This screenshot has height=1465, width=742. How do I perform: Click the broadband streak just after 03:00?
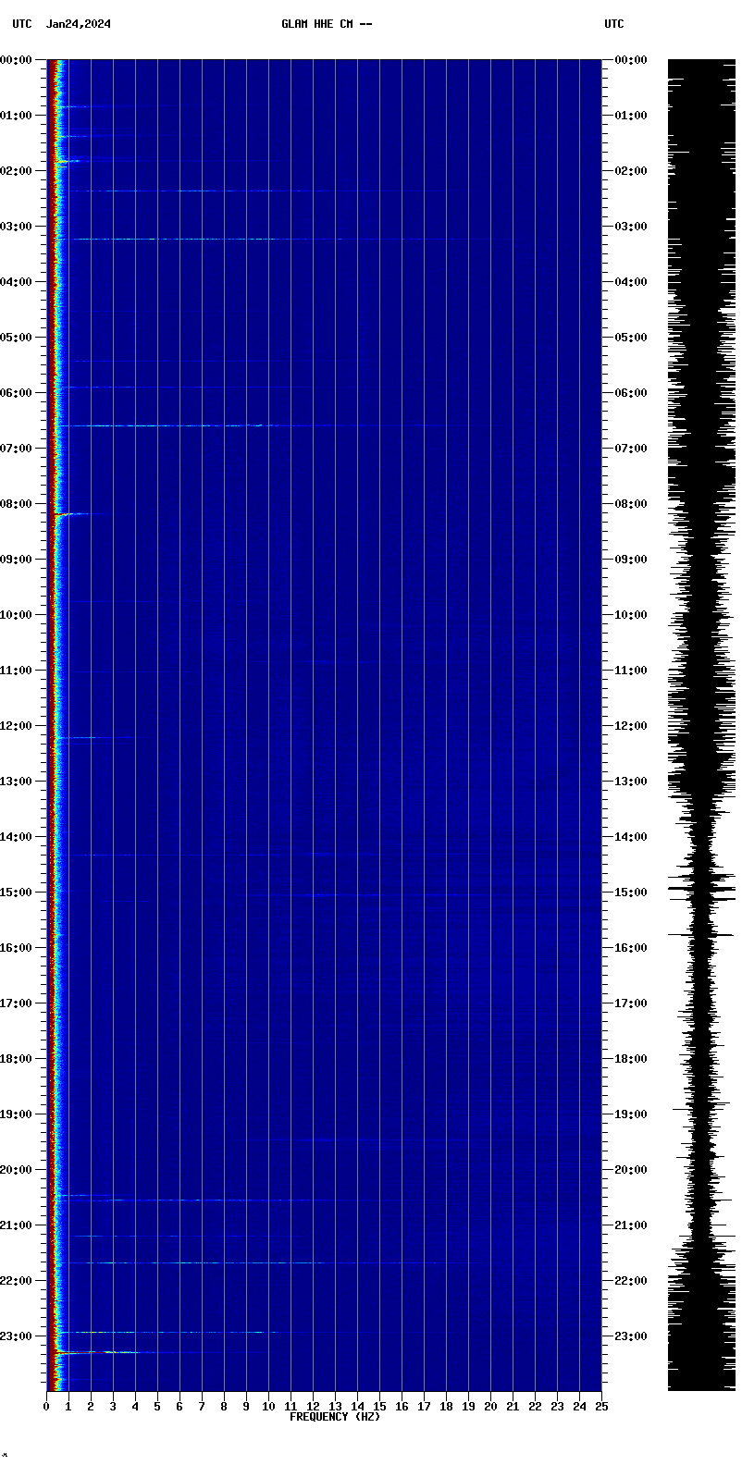[185, 239]
